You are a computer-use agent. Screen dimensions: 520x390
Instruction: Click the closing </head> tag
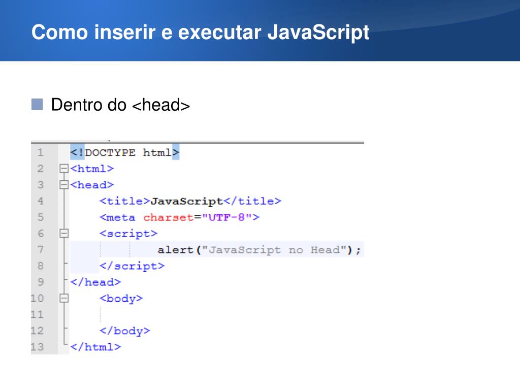pyautogui.click(x=95, y=282)
